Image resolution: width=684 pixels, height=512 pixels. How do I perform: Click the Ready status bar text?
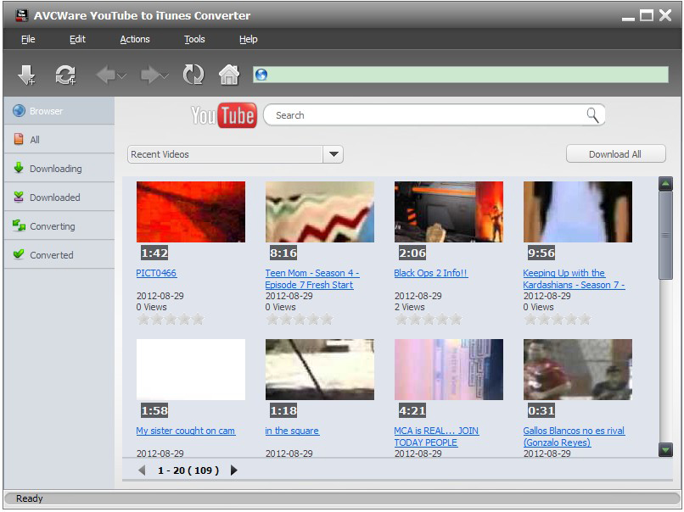click(29, 498)
